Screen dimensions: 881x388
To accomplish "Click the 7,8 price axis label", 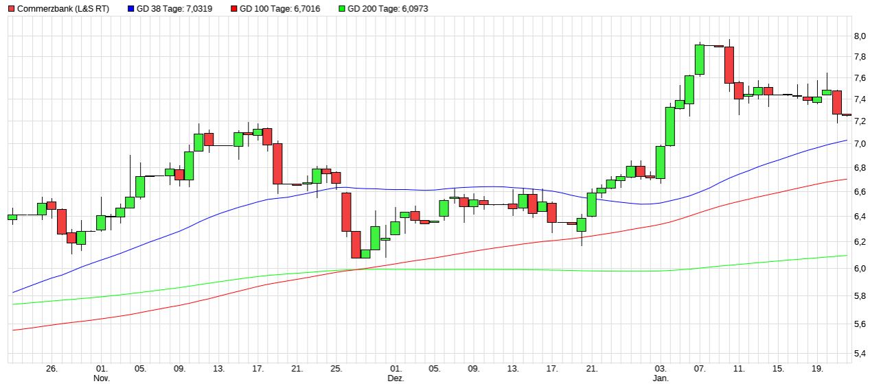I will click(860, 57).
